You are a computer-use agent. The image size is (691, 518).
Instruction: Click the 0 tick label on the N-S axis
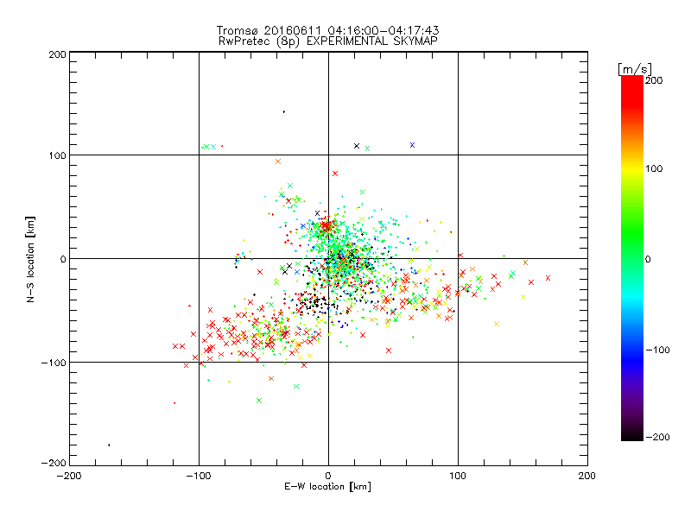coord(63,259)
